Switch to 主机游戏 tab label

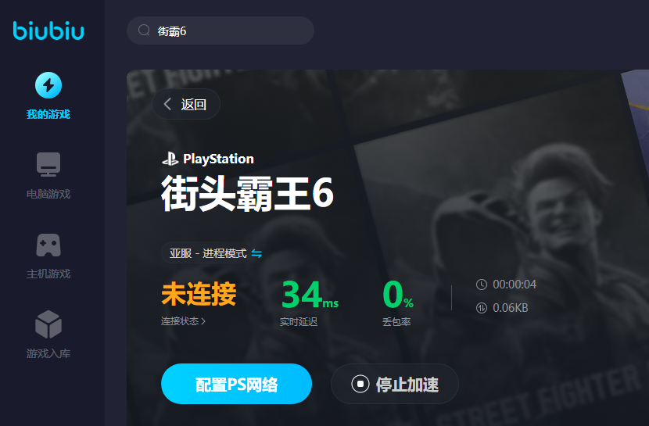pos(48,274)
